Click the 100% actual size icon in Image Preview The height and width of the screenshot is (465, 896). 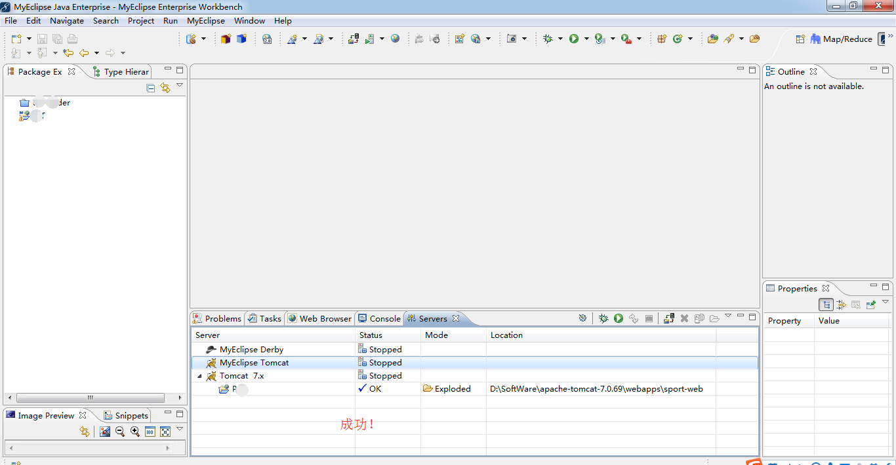click(150, 432)
